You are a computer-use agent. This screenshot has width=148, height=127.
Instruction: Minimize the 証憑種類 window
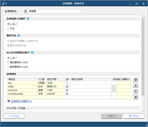(130, 4)
